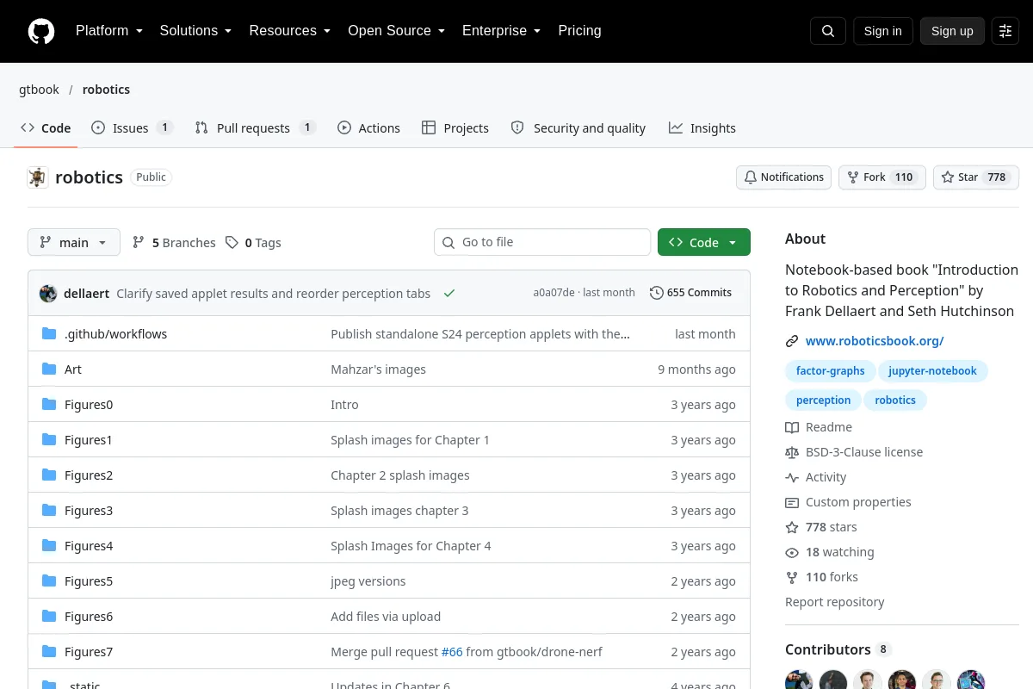Click the robotics breadcrumb repository link
Viewport: 1033px width, 689px height.
[x=106, y=90]
